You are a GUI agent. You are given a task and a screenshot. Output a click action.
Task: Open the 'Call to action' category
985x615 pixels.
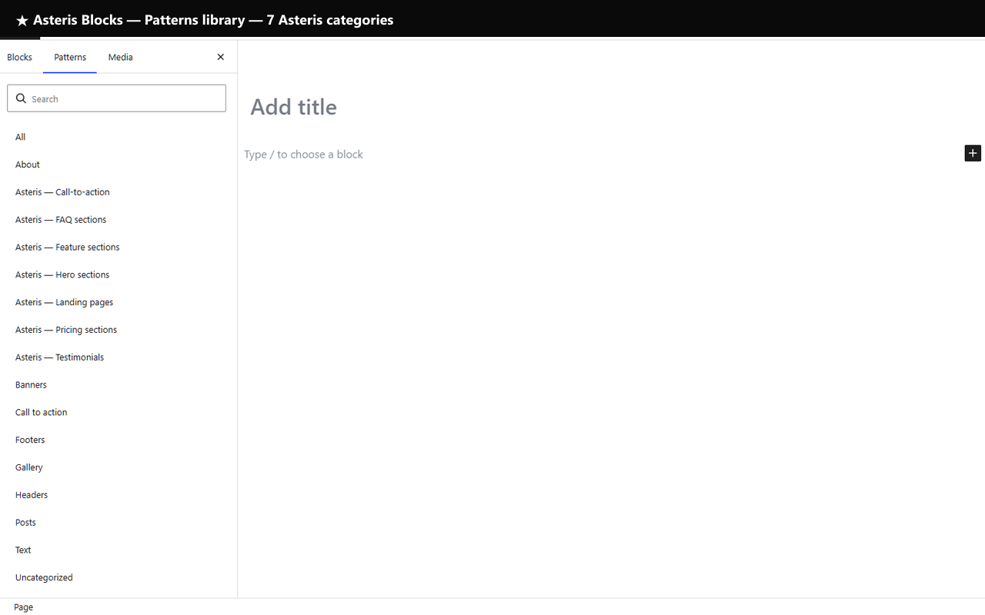(119, 412)
